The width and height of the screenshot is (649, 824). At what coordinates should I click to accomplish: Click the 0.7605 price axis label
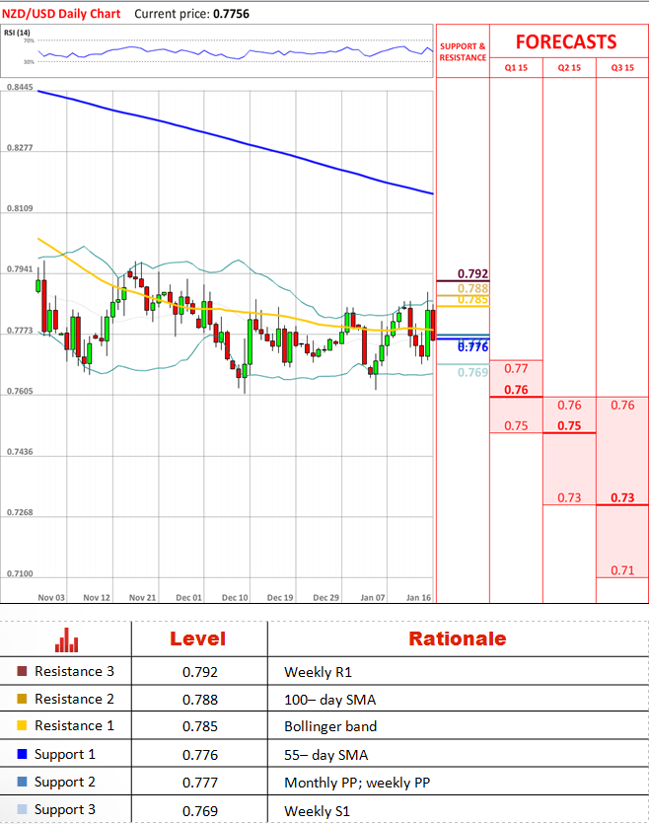20,391
